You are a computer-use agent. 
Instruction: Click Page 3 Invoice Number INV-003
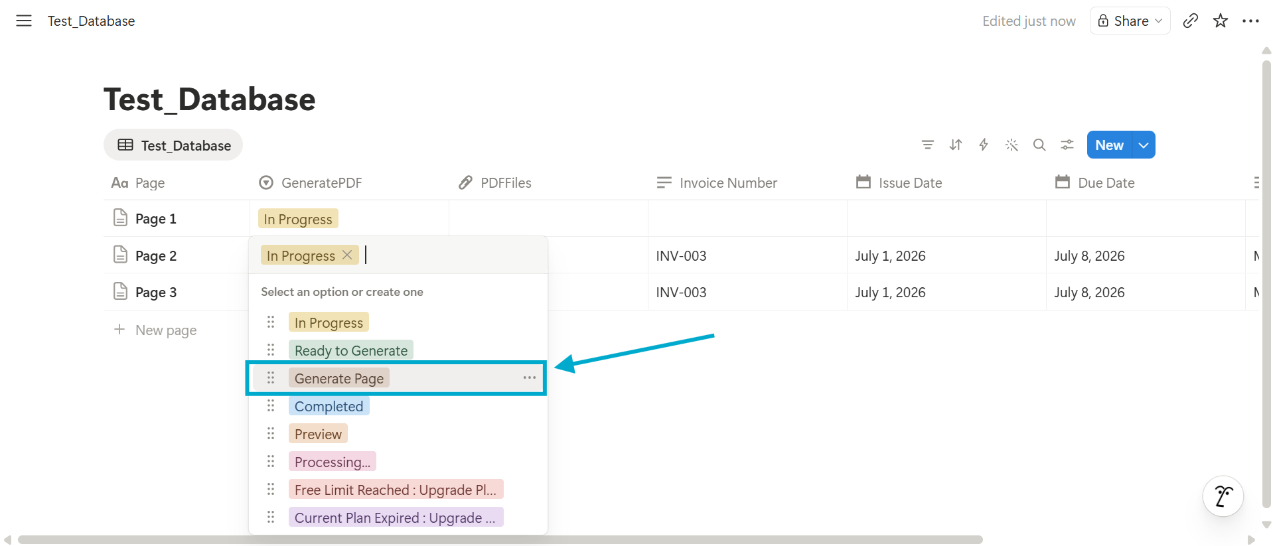tap(681, 292)
